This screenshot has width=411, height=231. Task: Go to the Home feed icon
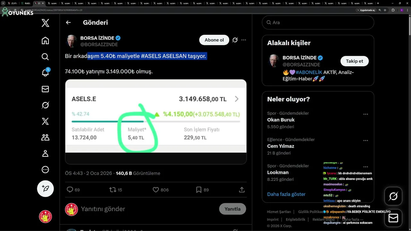[x=45, y=40]
